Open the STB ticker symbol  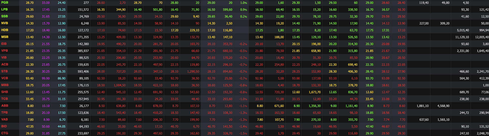point(4,71)
